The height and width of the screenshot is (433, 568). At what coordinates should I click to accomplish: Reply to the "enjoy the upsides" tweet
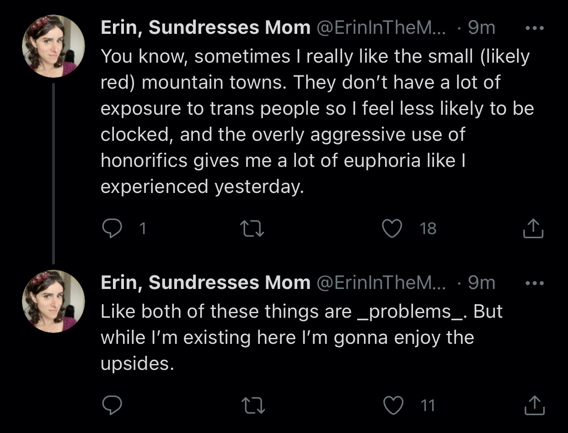pos(111,405)
